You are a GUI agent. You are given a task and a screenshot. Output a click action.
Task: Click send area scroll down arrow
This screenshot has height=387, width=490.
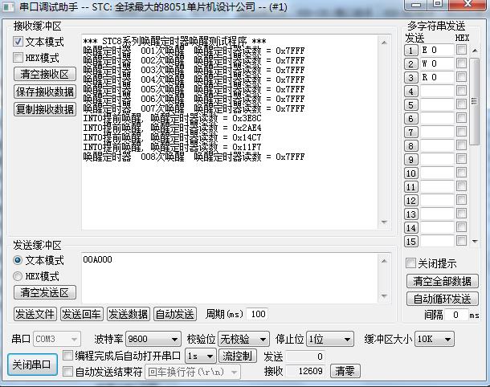tap(384, 295)
